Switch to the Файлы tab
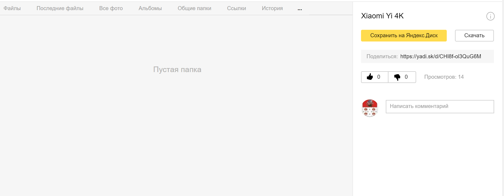 12,8
